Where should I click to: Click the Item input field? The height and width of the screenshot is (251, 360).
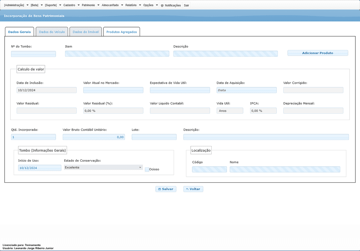117,54
